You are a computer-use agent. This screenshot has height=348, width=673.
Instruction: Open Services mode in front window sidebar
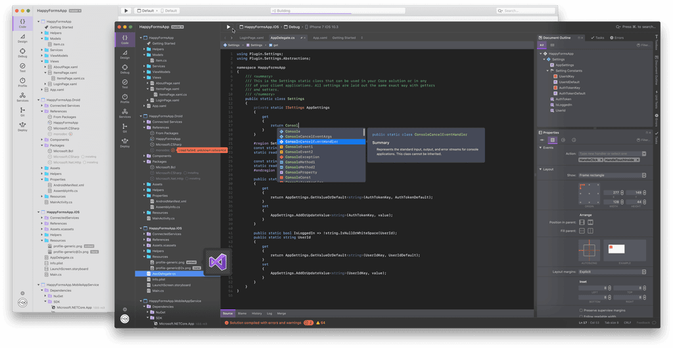pyautogui.click(x=124, y=113)
